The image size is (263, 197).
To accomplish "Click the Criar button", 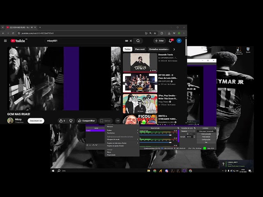I will 159,41.
